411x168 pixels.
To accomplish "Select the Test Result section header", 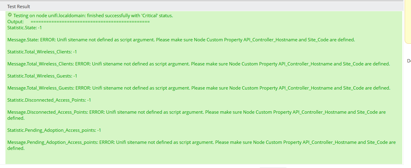I will 19,6.
